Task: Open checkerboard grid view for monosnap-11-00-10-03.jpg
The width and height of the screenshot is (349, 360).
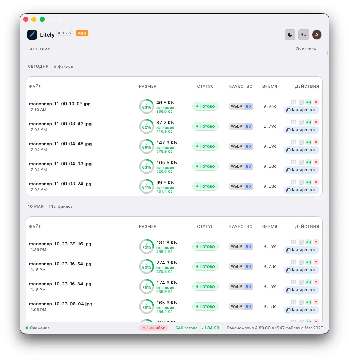Action: click(301, 102)
